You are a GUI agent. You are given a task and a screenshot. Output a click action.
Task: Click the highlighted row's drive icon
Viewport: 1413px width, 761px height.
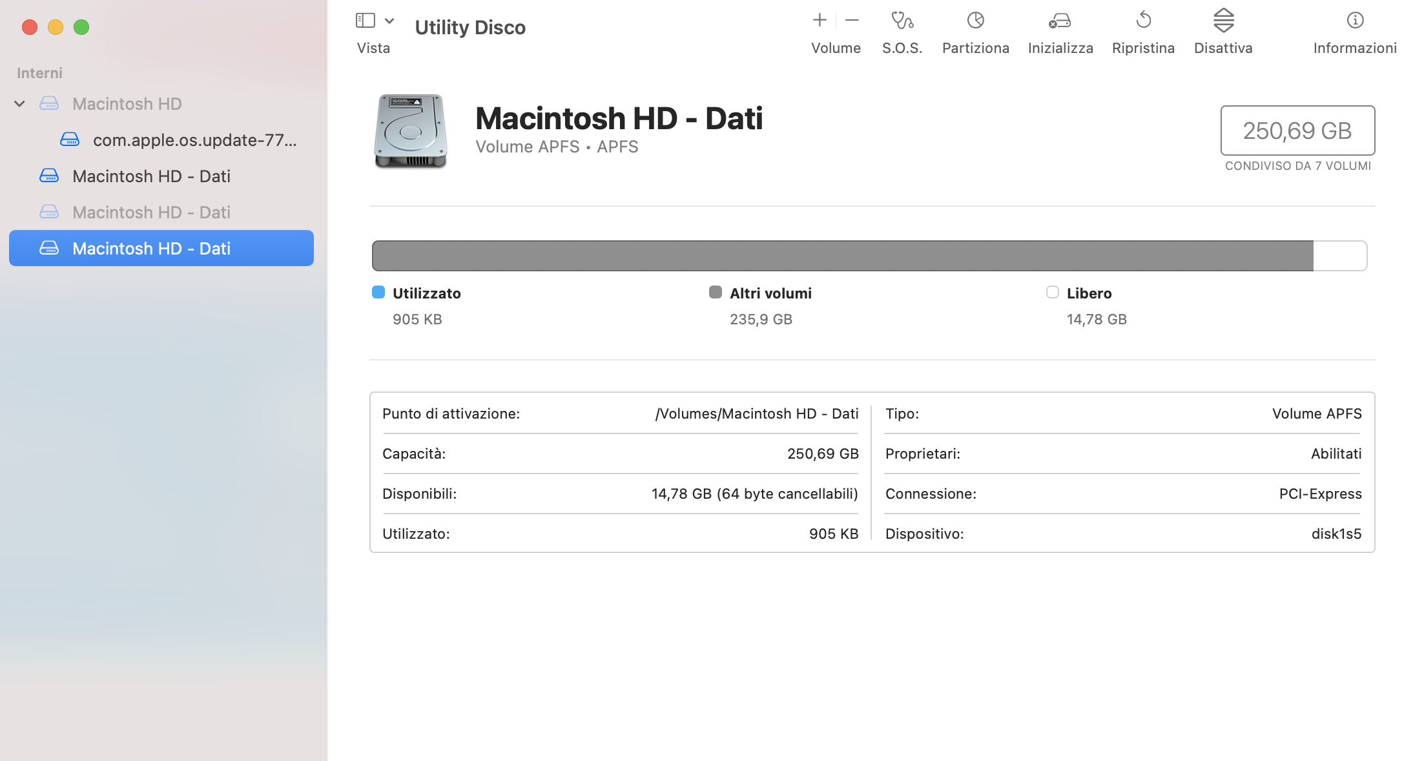pyautogui.click(x=49, y=248)
